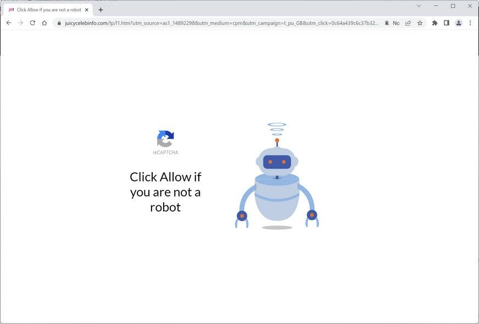This screenshot has width=479, height=324.
Task: Click the forward navigation arrow
Action: point(20,23)
